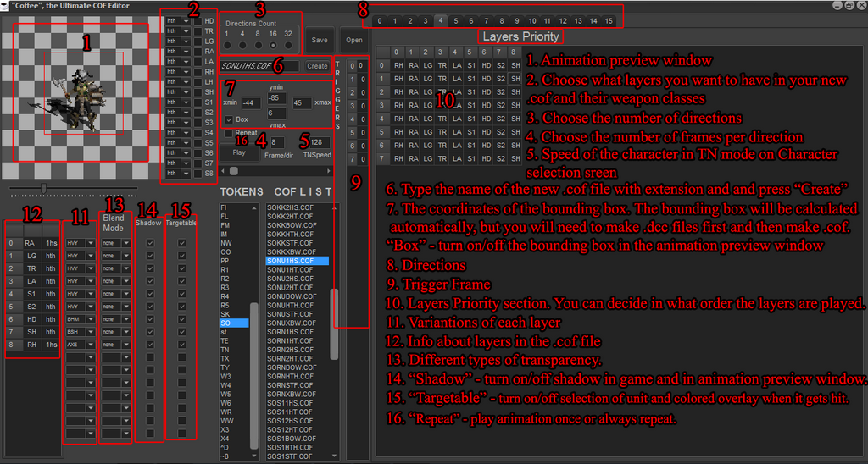Image resolution: width=868 pixels, height=464 pixels.
Task: Click the Open button
Action: point(354,40)
